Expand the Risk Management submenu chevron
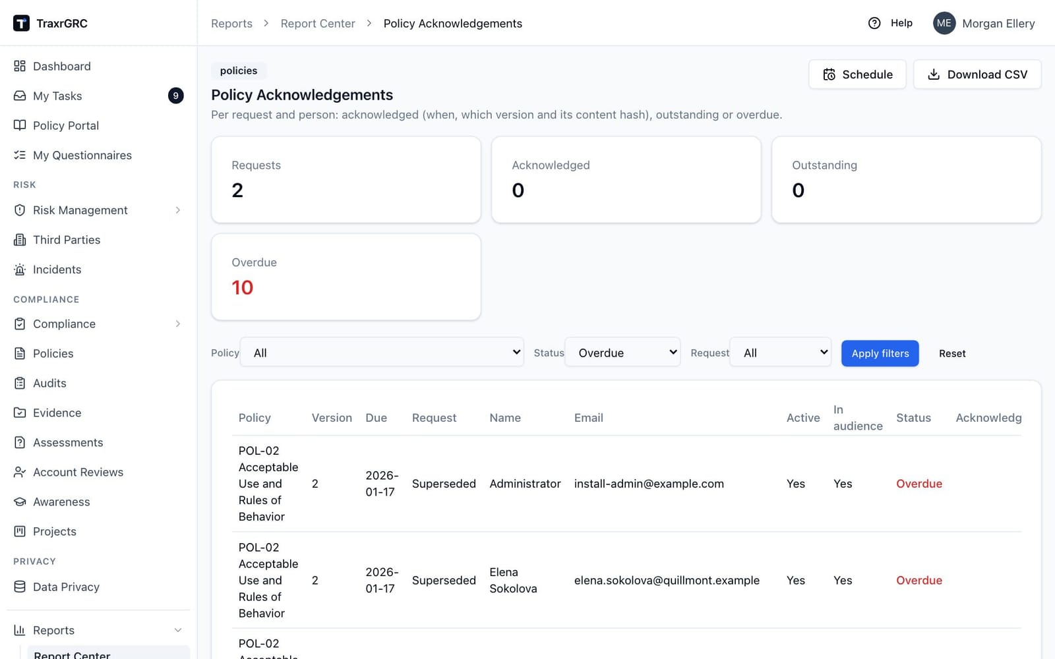Screen dimensions: 1055x659 coord(178,210)
